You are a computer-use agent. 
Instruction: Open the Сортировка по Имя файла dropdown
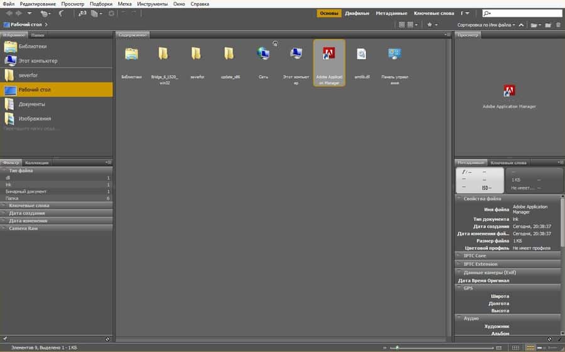coord(486,25)
